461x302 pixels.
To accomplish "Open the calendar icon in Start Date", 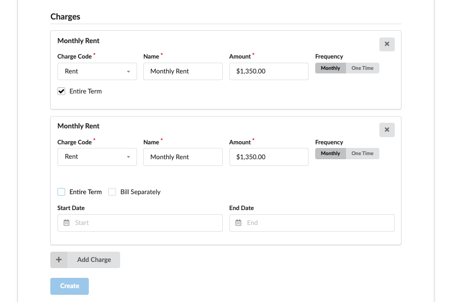I will click(x=66, y=222).
